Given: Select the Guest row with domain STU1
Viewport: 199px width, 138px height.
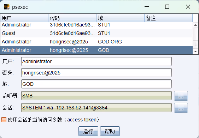Looking at the screenshot, I should [96, 33].
